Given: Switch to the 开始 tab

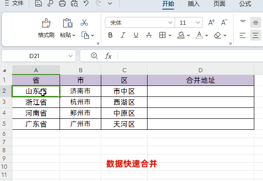Looking at the screenshot, I should 168,4.
